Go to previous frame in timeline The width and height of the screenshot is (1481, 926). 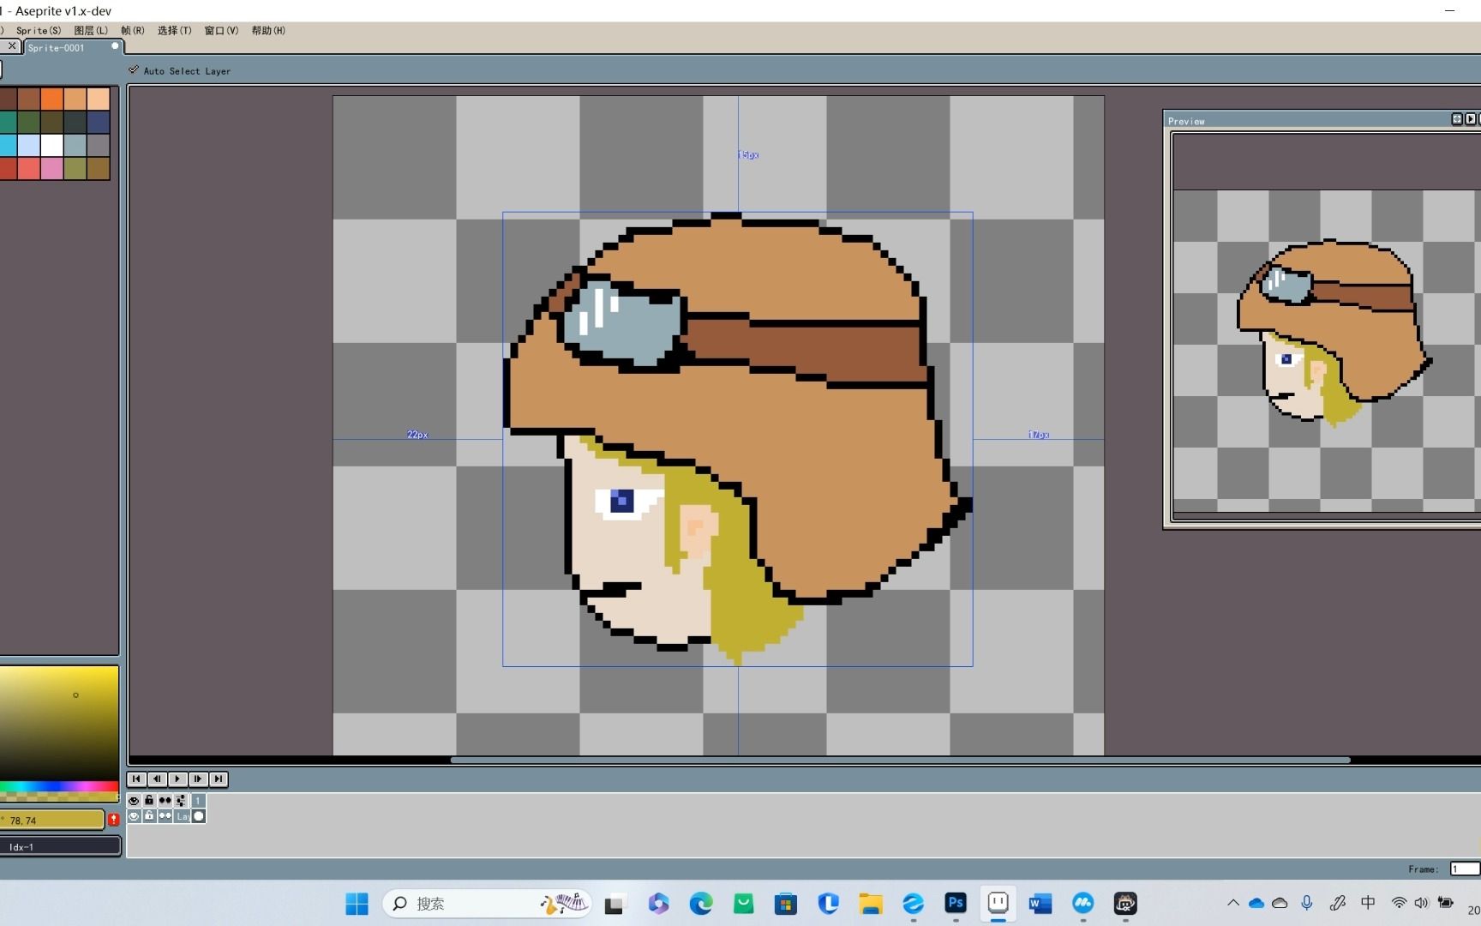(157, 779)
